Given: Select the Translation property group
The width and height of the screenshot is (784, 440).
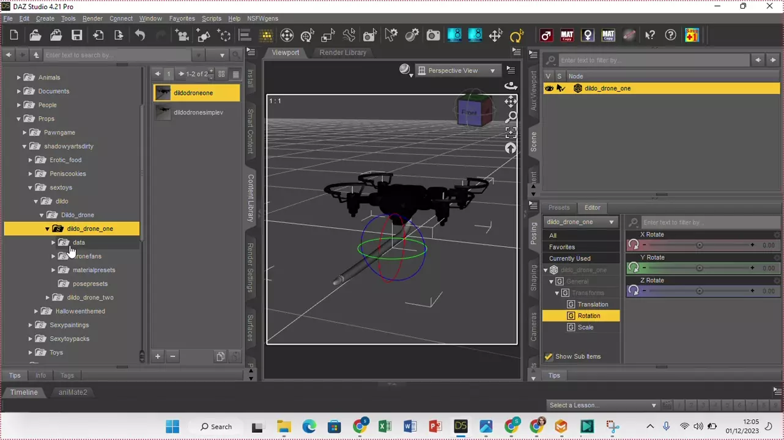Looking at the screenshot, I should [593, 304].
